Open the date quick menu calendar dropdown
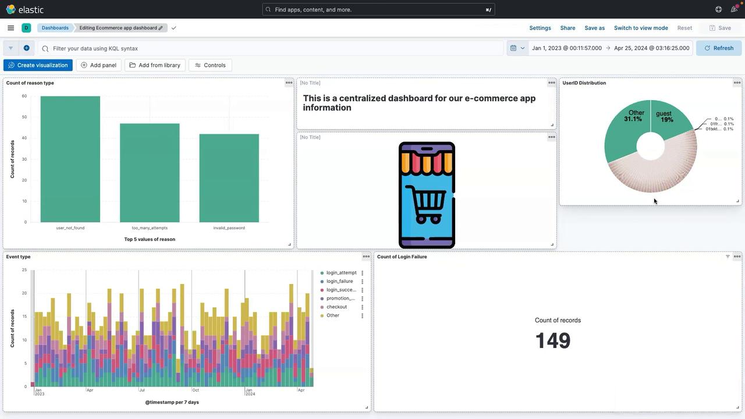745x419 pixels. click(517, 48)
